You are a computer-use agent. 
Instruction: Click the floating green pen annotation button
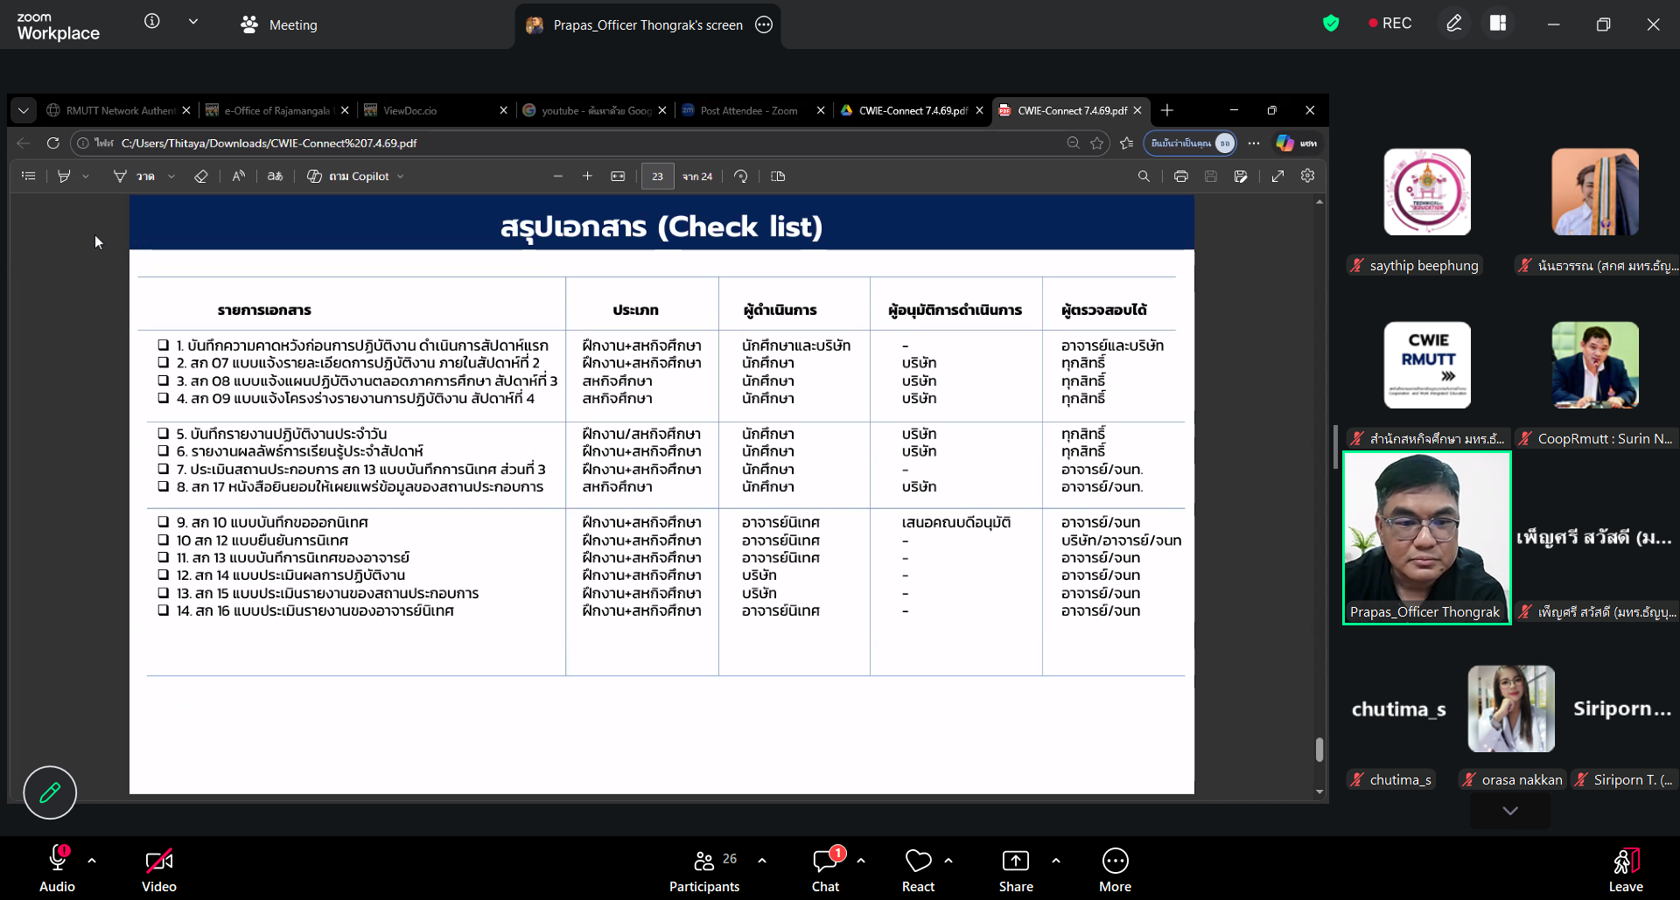click(50, 792)
